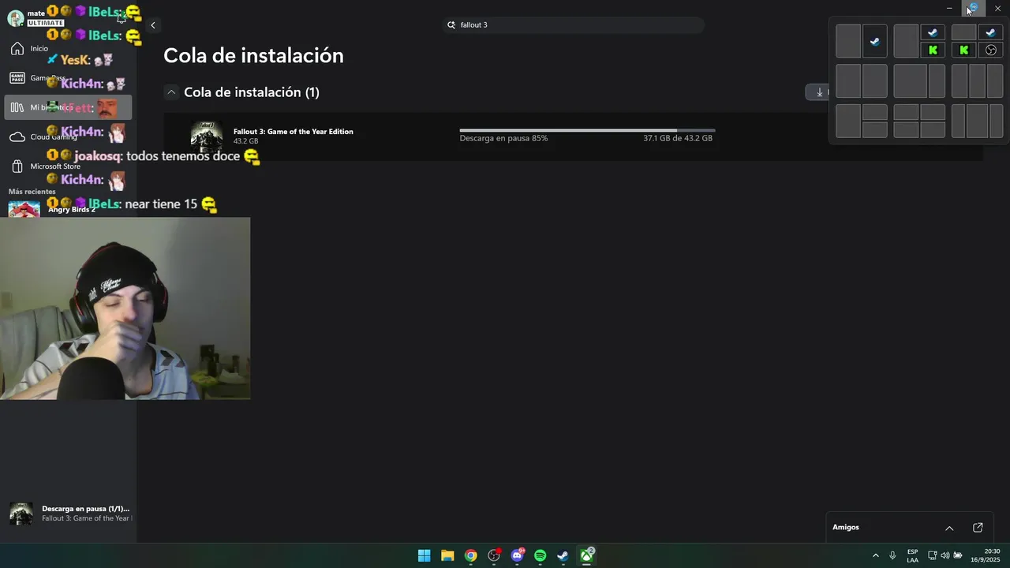The height and width of the screenshot is (568, 1010).
Task: Open Google Chrome from the taskbar
Action: tap(470, 555)
